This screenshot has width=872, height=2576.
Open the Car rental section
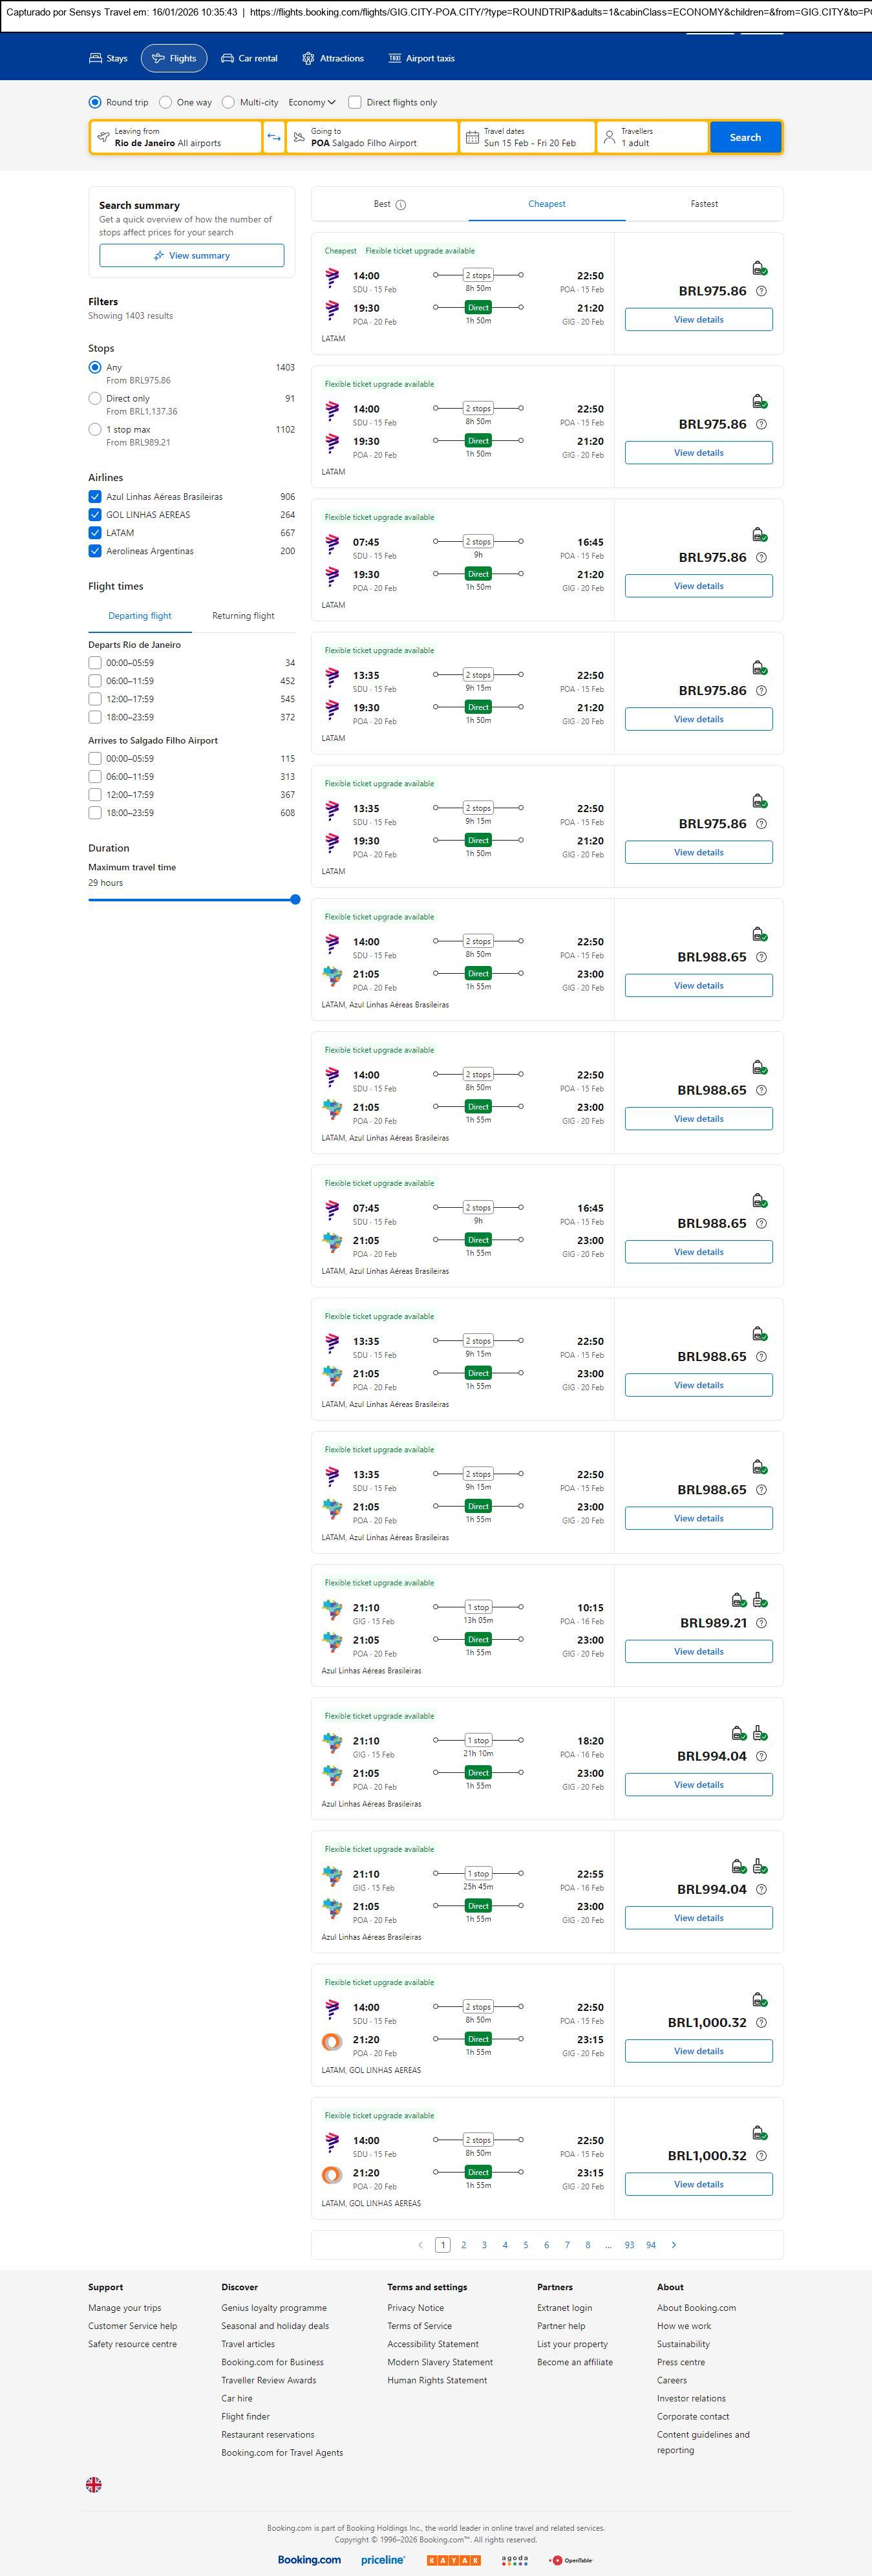[249, 59]
